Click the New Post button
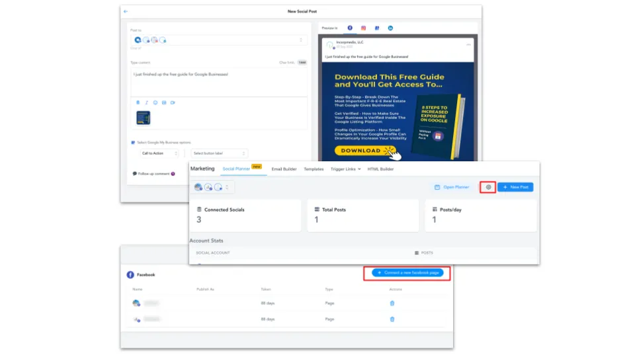The image size is (635, 357). pyautogui.click(x=515, y=187)
